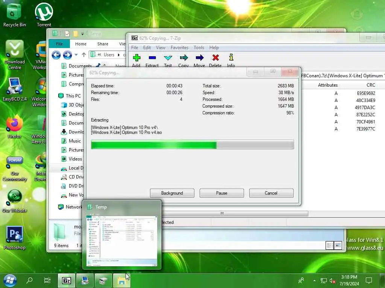Click the Extract icon in 7-Zip toolbar
Image resolution: width=385 pixels, height=288 pixels.
click(x=152, y=58)
